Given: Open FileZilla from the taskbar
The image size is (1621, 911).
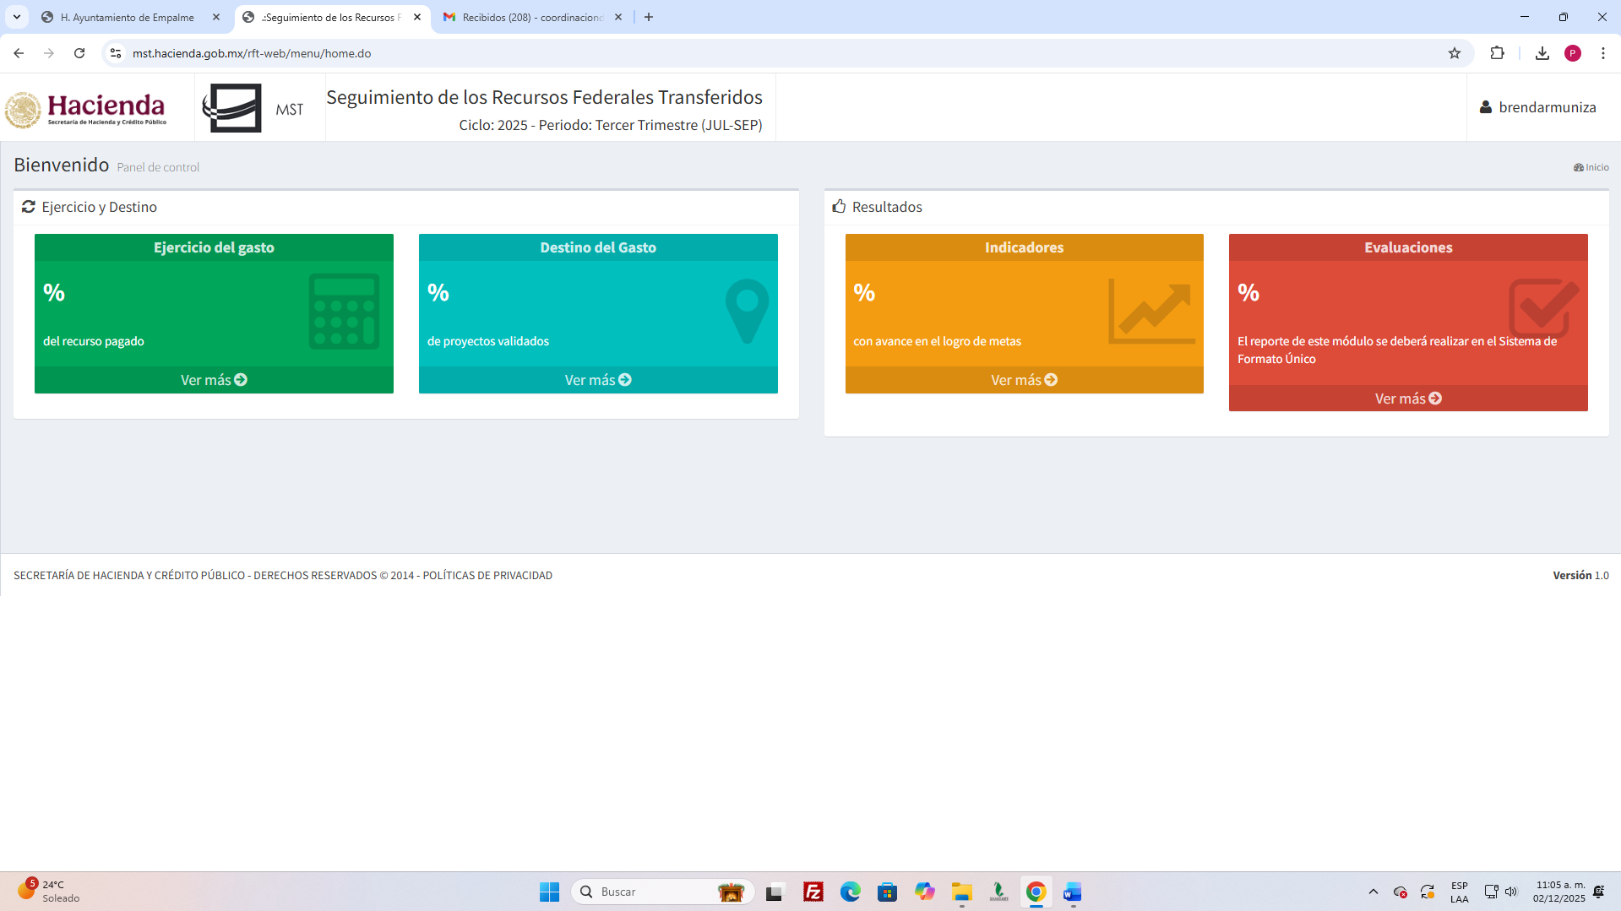Looking at the screenshot, I should [813, 892].
